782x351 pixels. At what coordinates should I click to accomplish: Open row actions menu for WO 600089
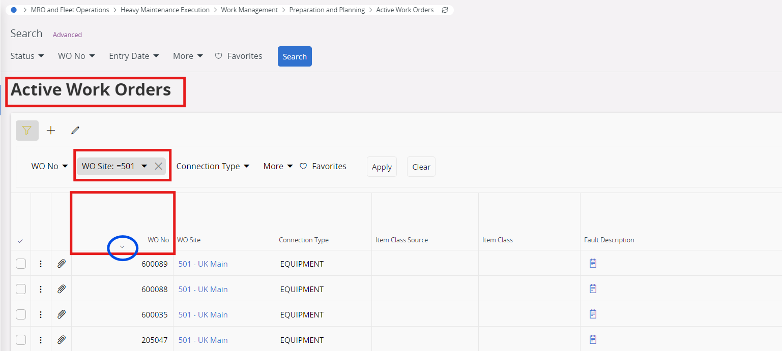click(x=41, y=264)
